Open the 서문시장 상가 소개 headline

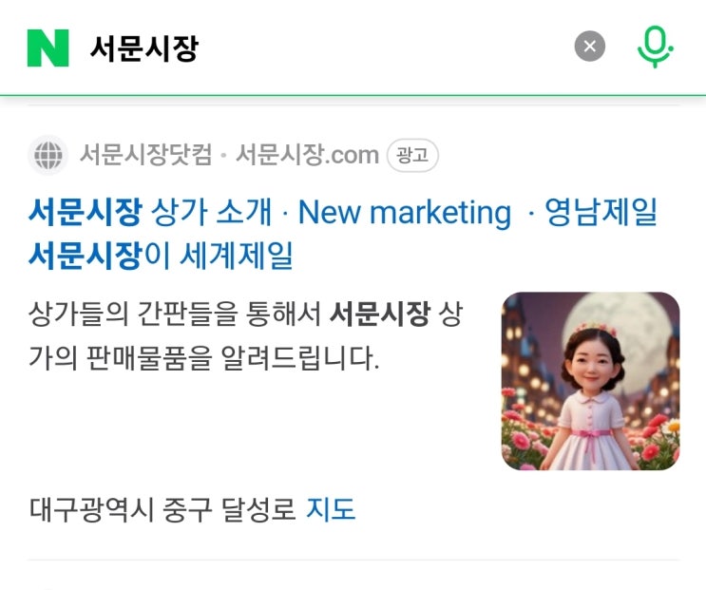click(x=150, y=212)
